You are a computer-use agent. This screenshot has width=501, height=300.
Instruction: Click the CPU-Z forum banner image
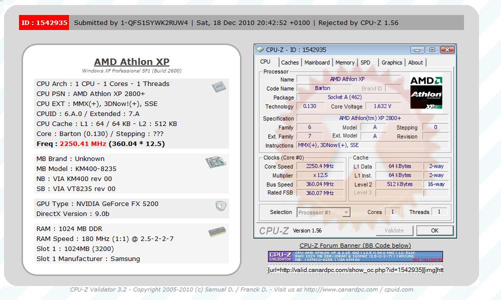click(355, 256)
